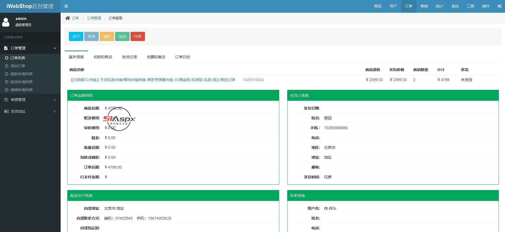Click the home icon in the breadcrumb
Screen dimensions: 505x232
(68, 18)
